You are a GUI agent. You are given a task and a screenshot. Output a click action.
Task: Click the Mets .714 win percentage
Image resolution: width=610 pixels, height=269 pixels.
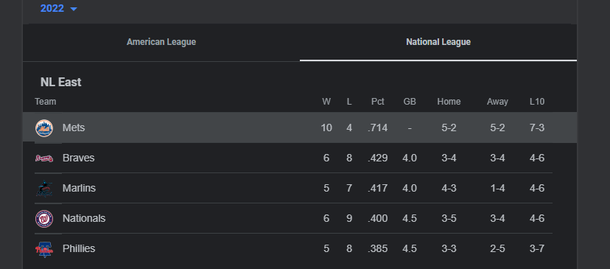377,127
